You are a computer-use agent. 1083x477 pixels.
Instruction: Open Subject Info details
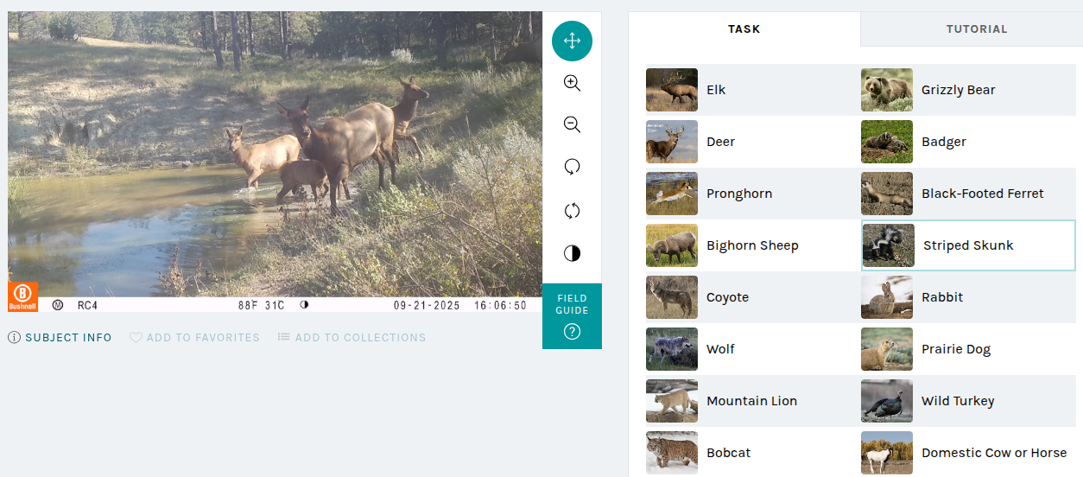(x=60, y=338)
